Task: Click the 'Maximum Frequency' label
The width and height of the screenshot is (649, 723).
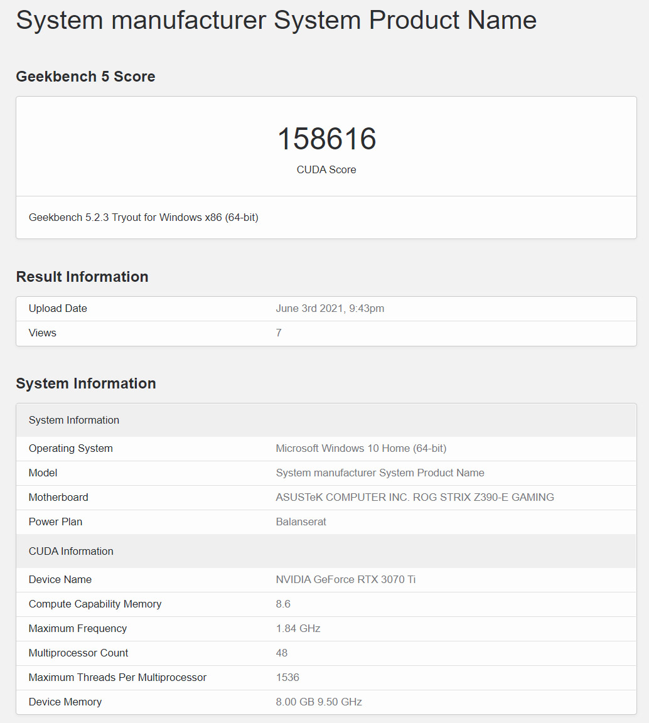Action: coord(77,628)
